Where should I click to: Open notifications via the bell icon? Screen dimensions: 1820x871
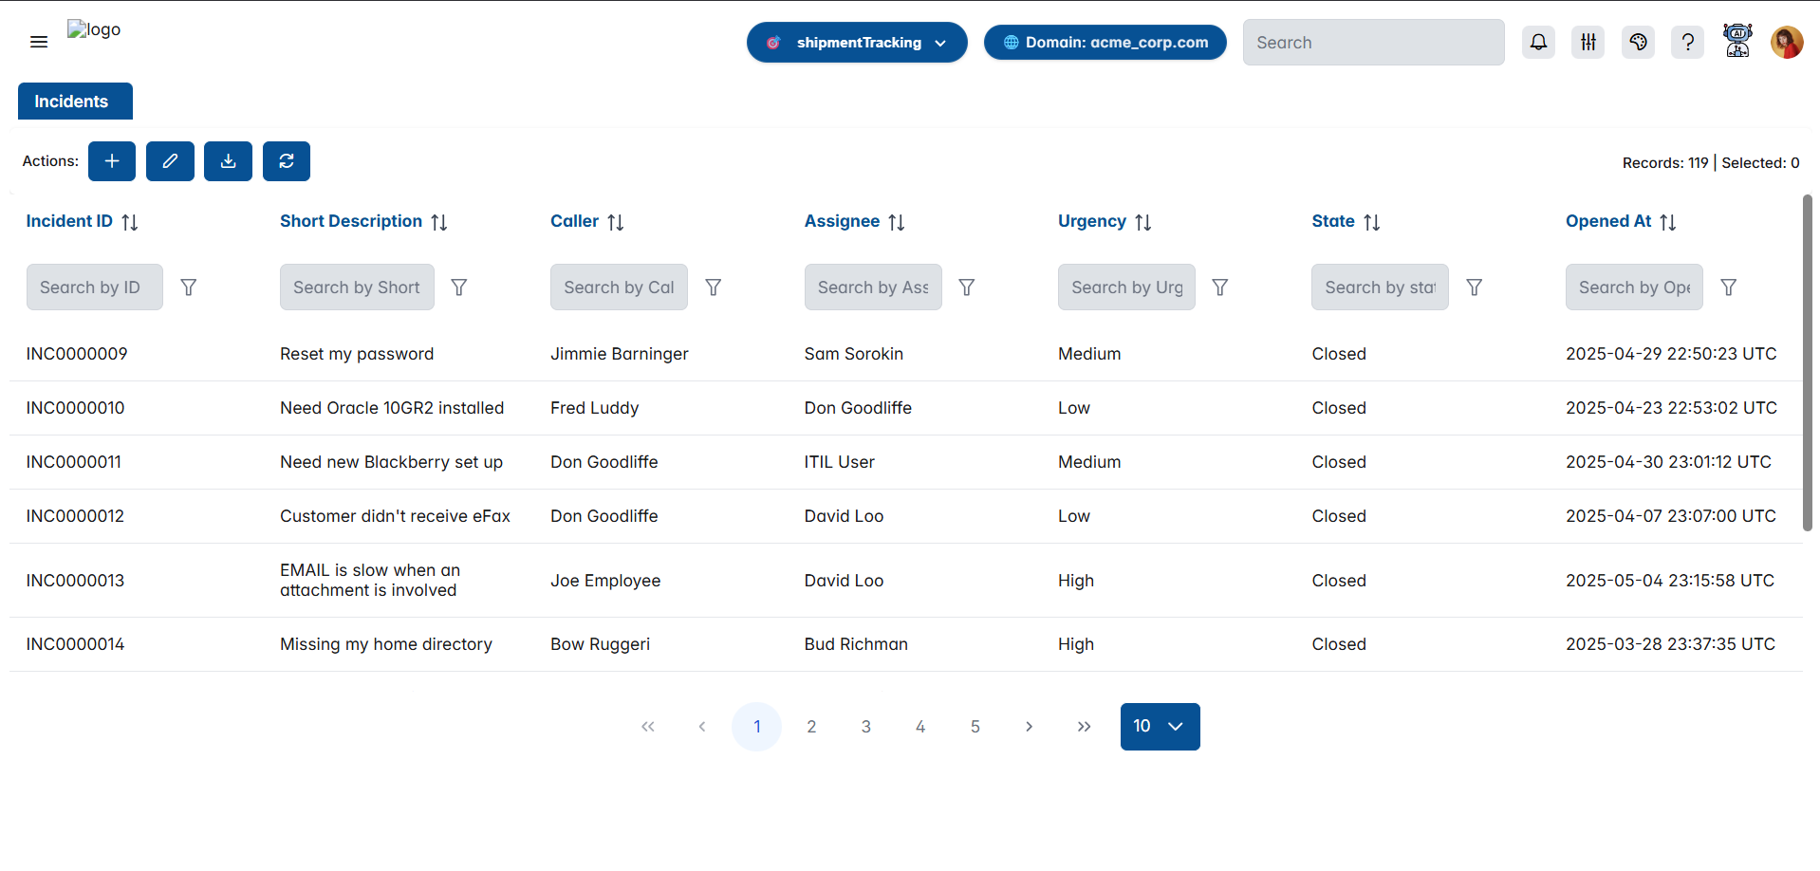(1538, 42)
